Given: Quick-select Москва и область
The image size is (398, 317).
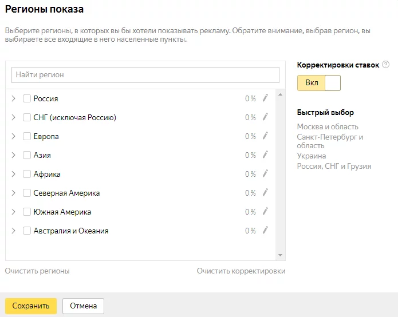Looking at the screenshot, I should pos(328,126).
